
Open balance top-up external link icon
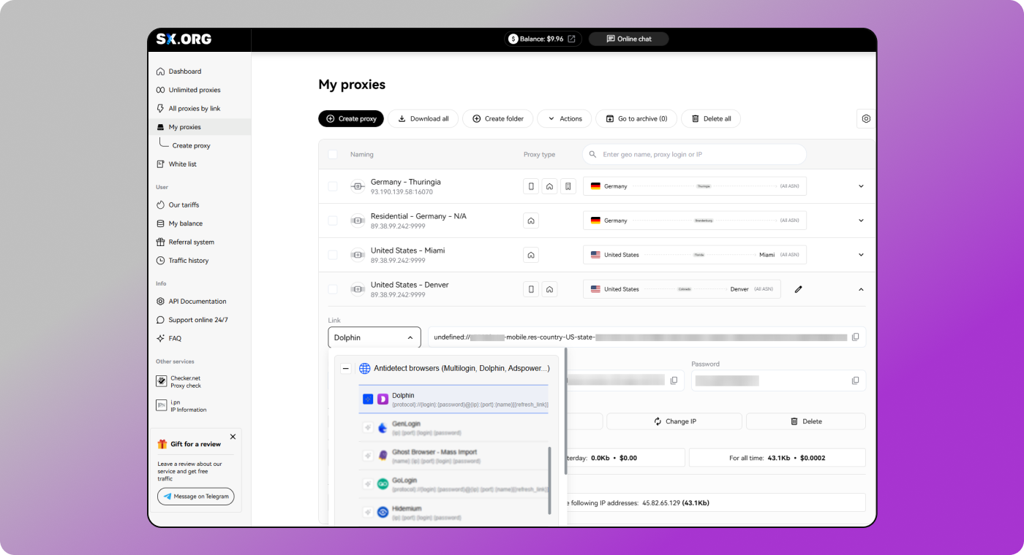click(571, 39)
